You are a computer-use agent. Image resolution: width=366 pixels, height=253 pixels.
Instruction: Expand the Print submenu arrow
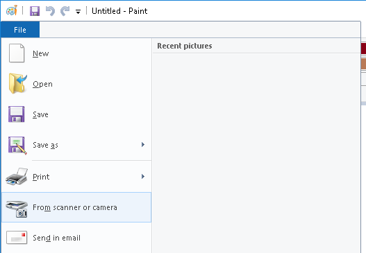[x=143, y=177]
